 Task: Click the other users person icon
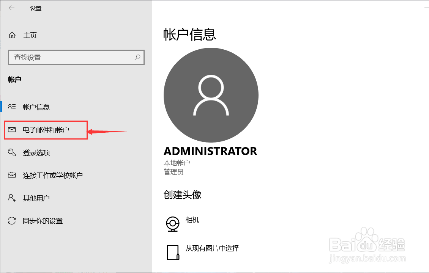[x=12, y=198]
